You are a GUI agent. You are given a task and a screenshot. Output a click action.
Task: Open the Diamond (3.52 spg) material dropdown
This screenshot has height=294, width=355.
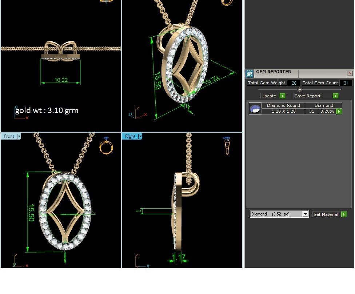click(x=305, y=214)
